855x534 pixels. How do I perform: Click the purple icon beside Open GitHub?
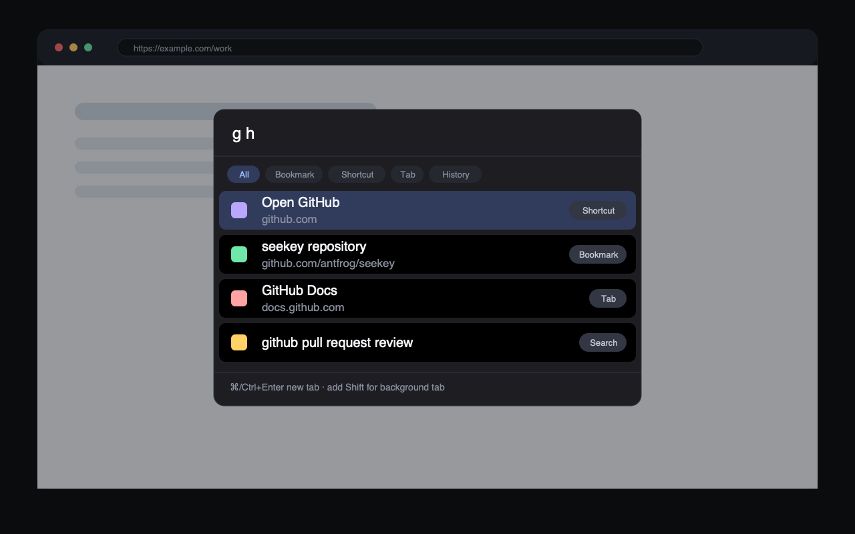tap(239, 210)
